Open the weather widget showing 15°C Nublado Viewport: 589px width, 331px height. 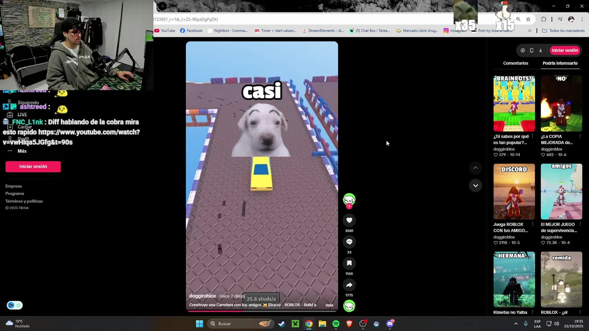pos(17,324)
